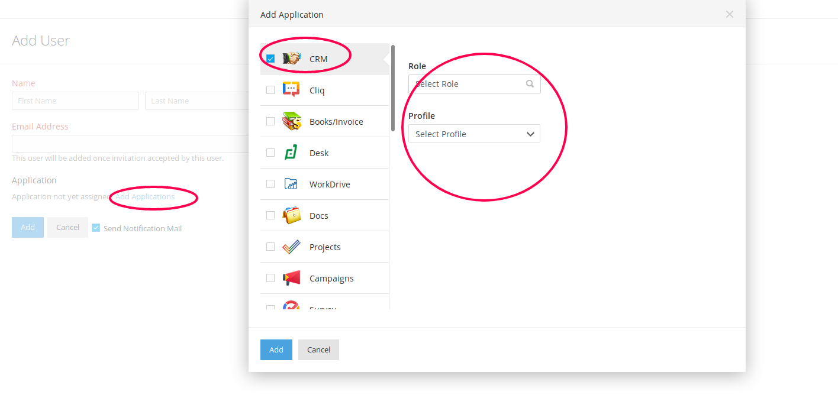
Task: Click the Books/Invoice icon
Action: click(x=291, y=121)
